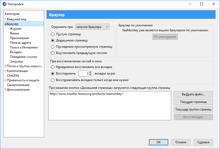Open the 'Загрузки' category
The width and height of the screenshot is (220, 149).
[16, 61]
